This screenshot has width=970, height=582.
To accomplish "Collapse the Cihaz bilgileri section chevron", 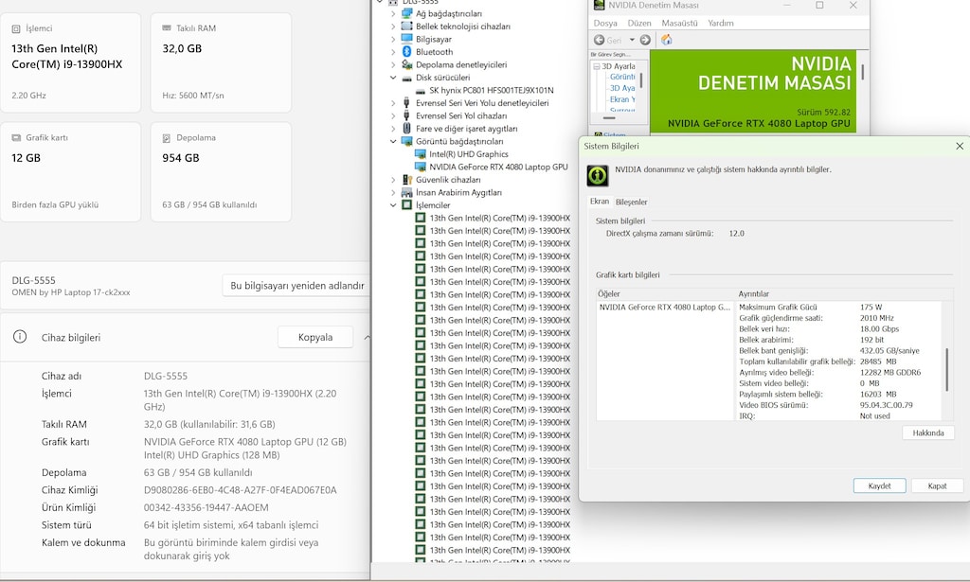I will (x=367, y=337).
